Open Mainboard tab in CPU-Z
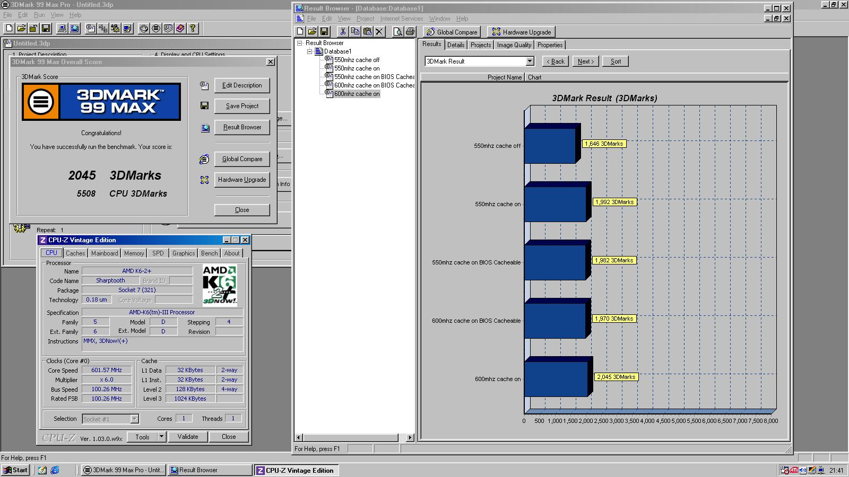The width and height of the screenshot is (849, 477). pos(105,253)
